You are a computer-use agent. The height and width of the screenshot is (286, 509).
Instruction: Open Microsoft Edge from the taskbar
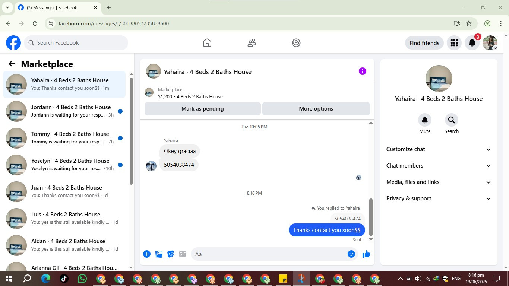click(46, 279)
